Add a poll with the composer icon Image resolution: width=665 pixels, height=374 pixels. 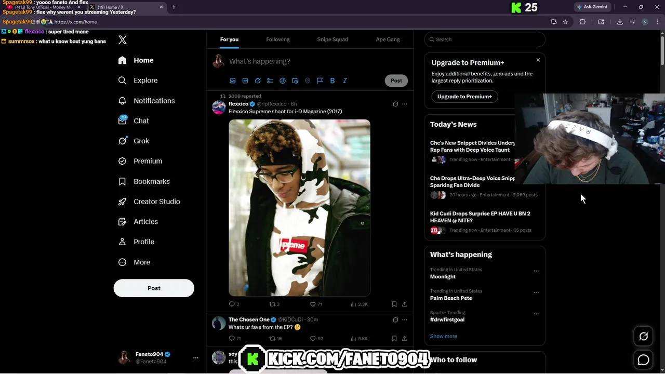pos(270,81)
